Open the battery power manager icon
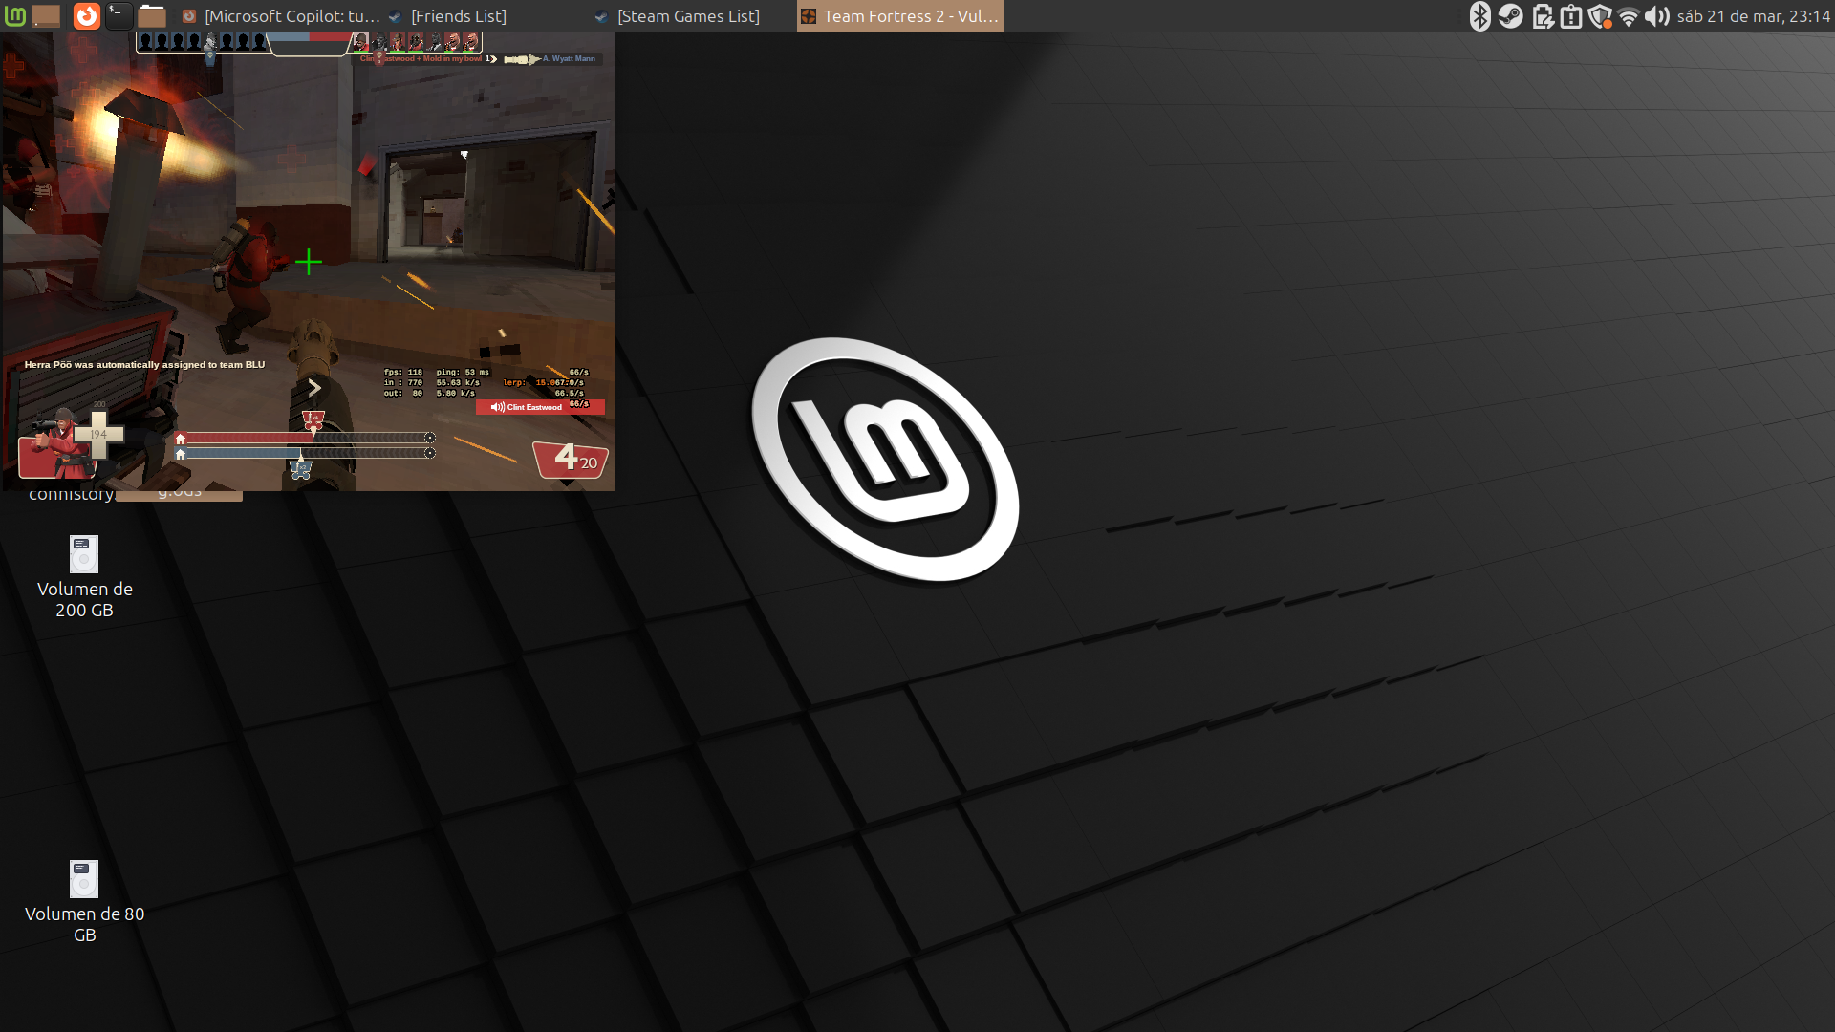1835x1032 pixels. (1542, 15)
